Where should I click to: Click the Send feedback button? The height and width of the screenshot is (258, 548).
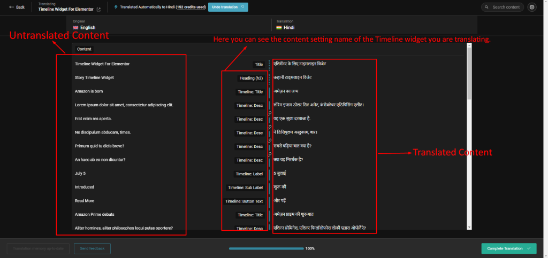click(92, 248)
